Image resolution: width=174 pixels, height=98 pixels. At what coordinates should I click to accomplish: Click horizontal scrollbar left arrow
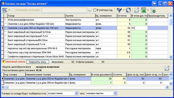3,87
